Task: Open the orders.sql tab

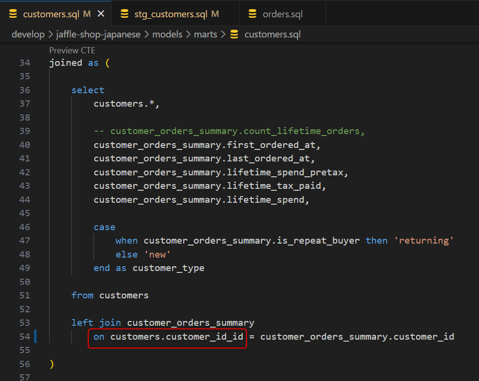Action: pyautogui.click(x=283, y=14)
